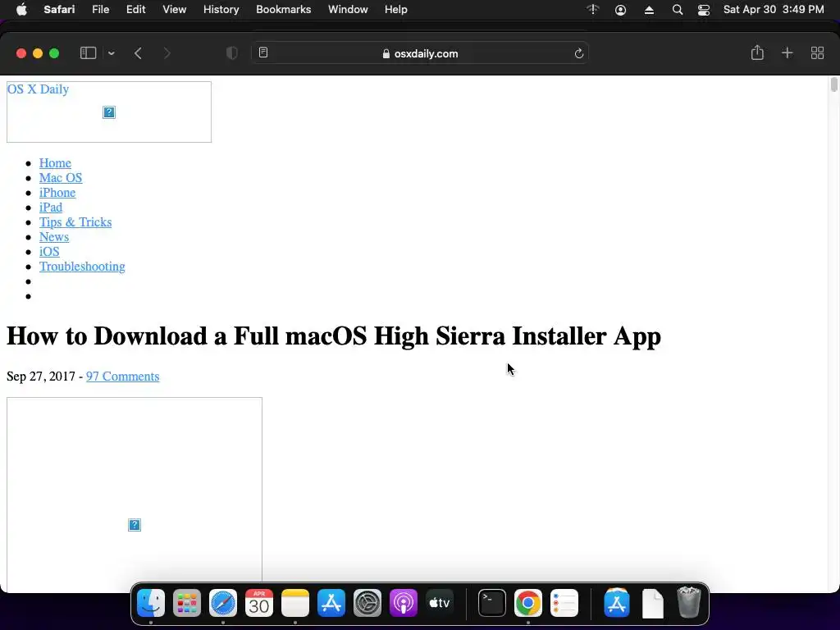Click the Wi-Fi status icon in menu bar
Image resolution: width=840 pixels, height=630 pixels.
tap(592, 9)
